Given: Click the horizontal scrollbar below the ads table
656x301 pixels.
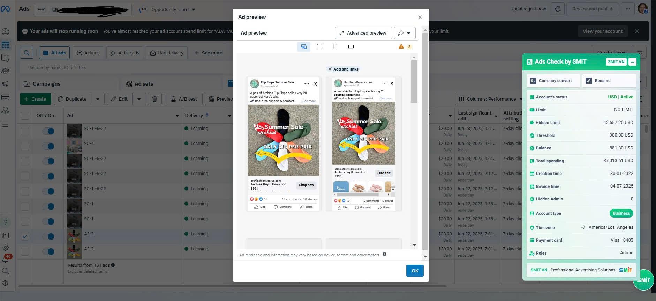Looking at the screenshot, I should (x=232, y=286).
